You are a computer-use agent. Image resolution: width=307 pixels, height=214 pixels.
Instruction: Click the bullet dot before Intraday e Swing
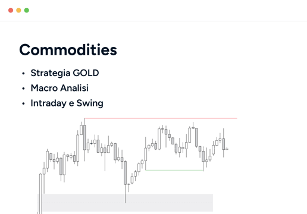23,103
